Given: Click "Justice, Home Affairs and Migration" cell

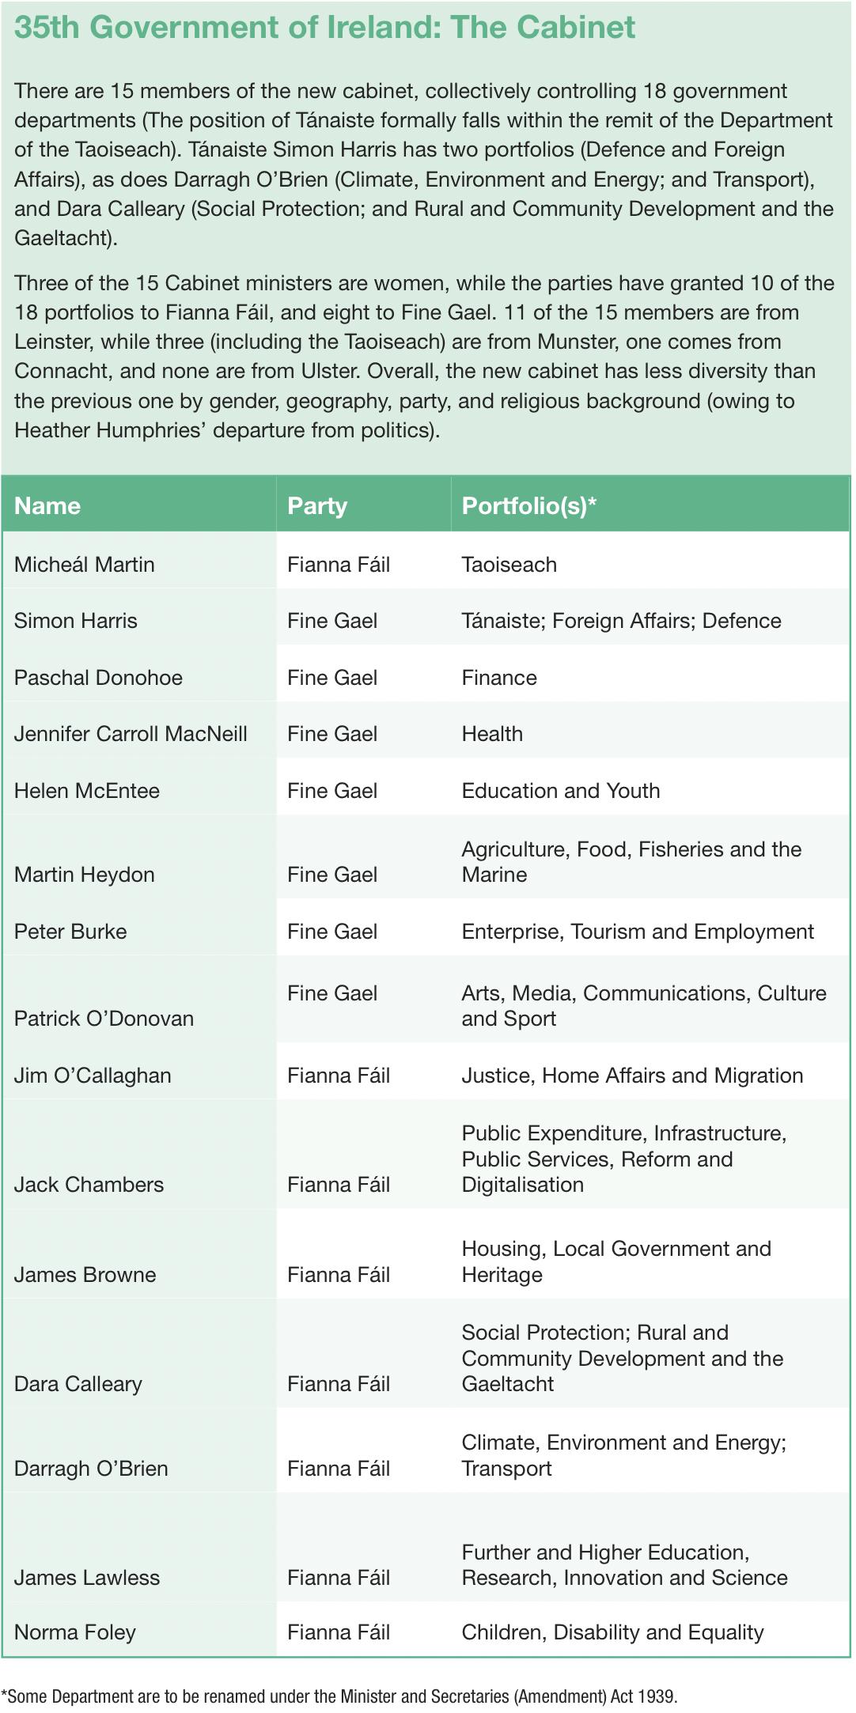Looking at the screenshot, I should [632, 1076].
